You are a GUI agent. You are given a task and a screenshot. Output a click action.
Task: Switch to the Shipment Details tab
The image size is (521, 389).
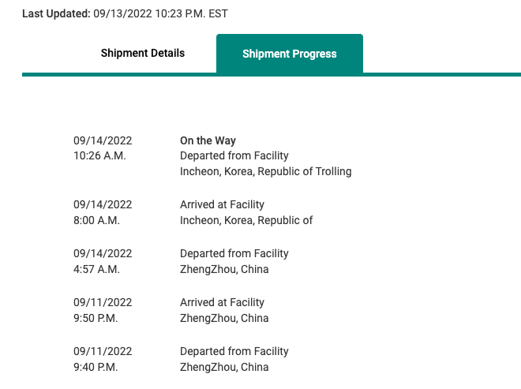pyautogui.click(x=143, y=53)
